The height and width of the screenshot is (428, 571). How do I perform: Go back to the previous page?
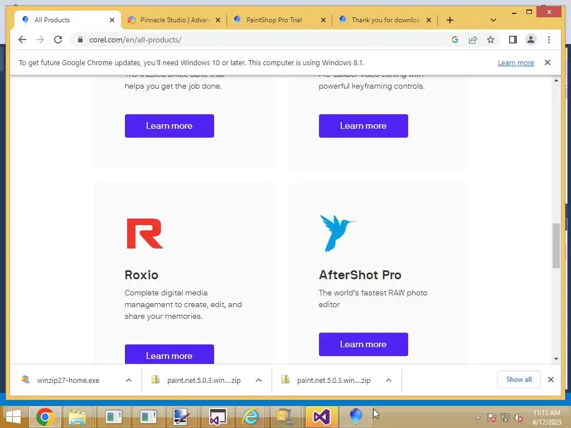tap(22, 40)
